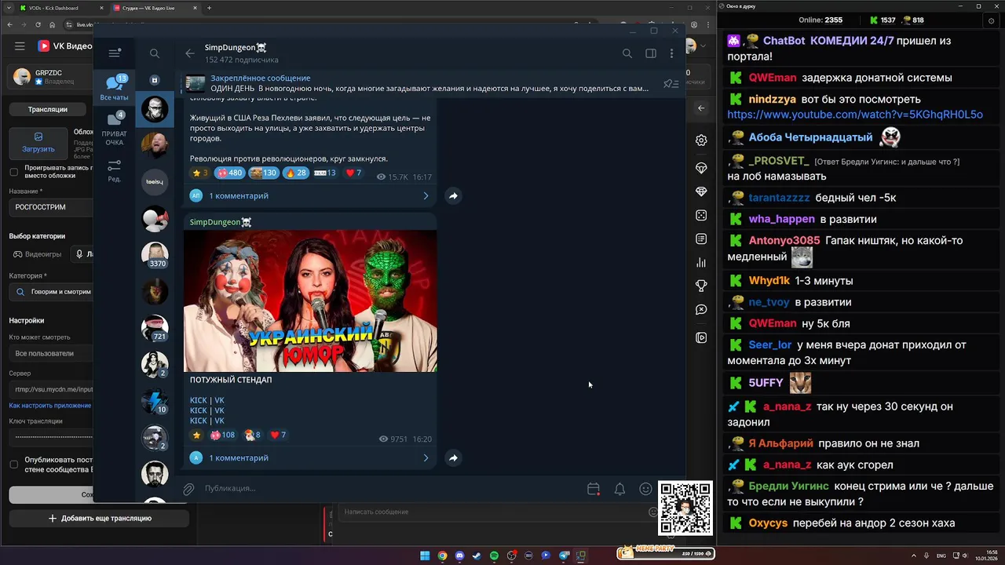Open Discord from the taskbar
1005x565 pixels.
[459, 556]
